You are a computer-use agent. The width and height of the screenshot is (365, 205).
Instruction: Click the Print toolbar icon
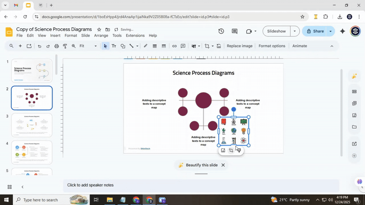[x=57, y=46]
